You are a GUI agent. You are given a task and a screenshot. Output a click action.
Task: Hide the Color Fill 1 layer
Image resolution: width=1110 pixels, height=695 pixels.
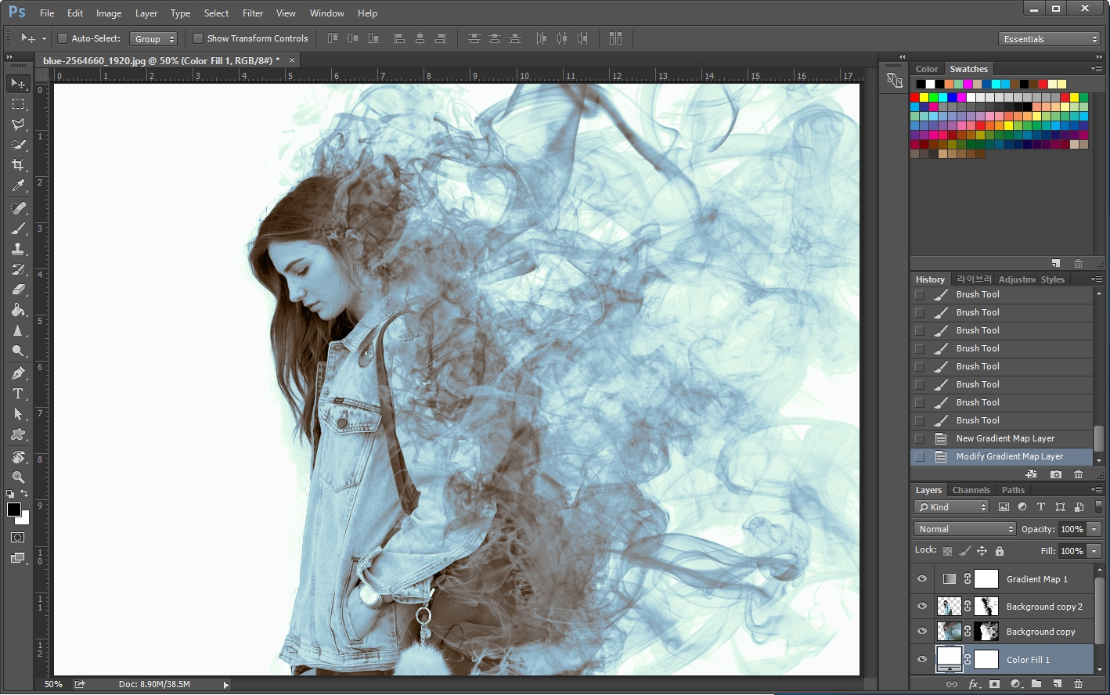[922, 660]
